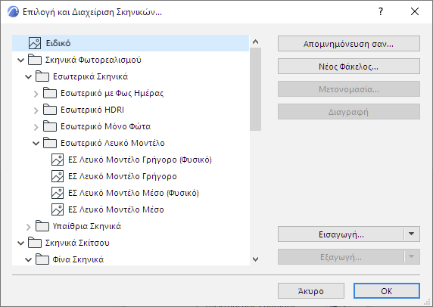Screen dimensions: 433x307
Task: Open the Εξαγωγή dropdown arrow
Action: [x=412, y=256]
